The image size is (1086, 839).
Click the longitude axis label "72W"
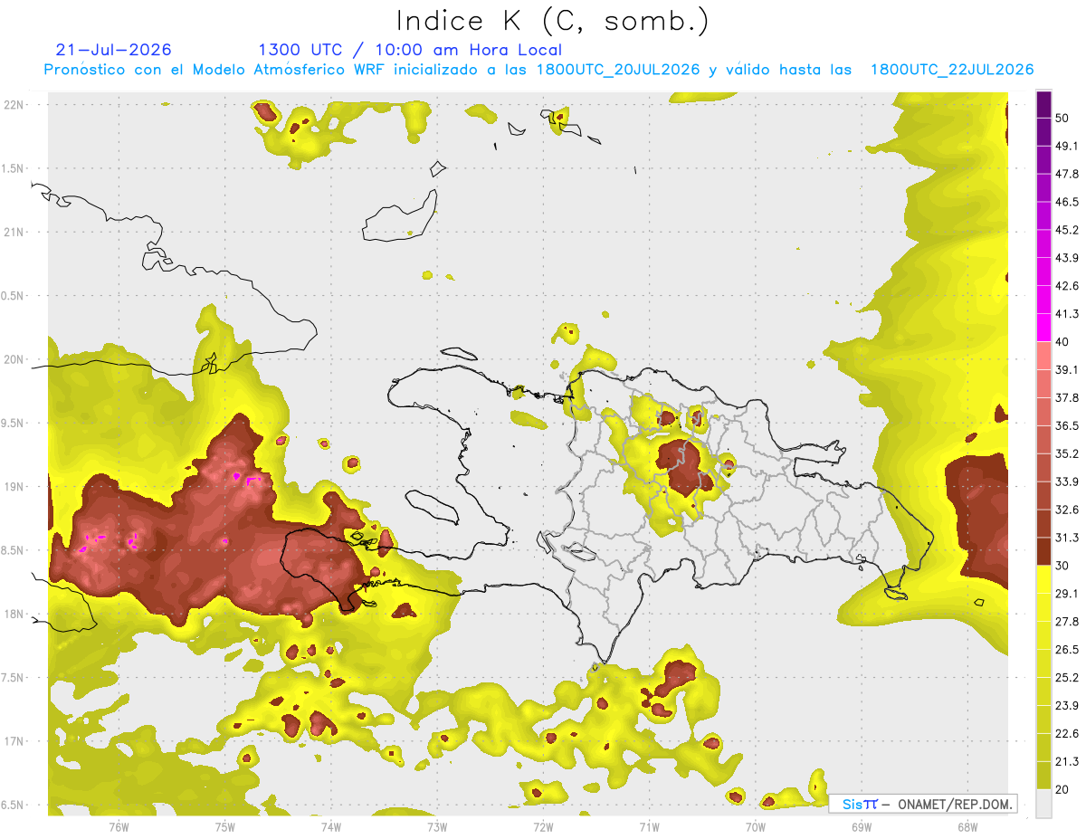pyautogui.click(x=543, y=825)
